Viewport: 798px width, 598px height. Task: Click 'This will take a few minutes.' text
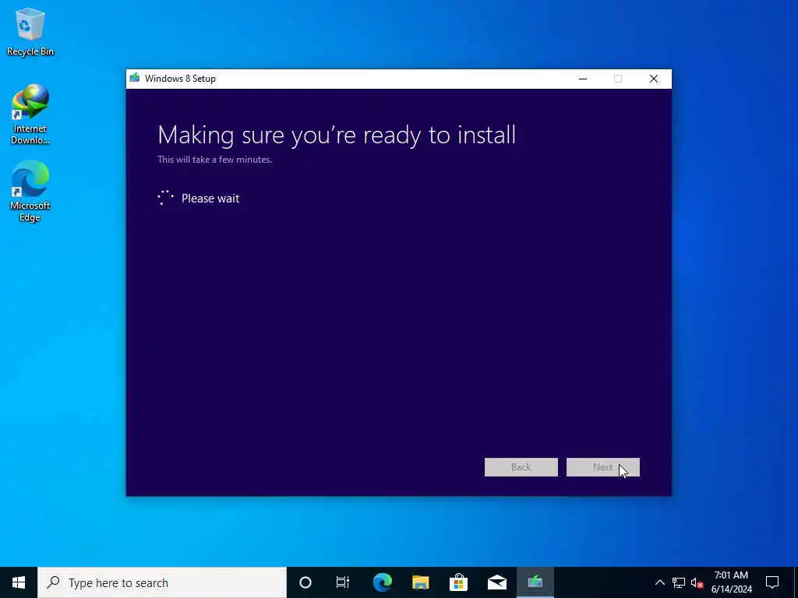(x=215, y=160)
